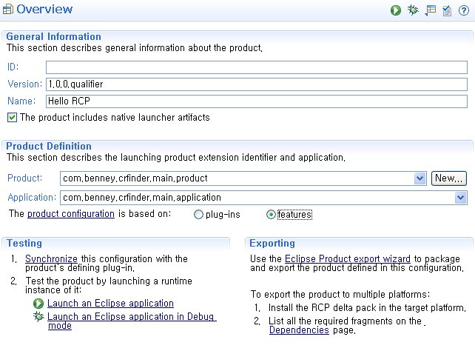The image size is (475, 351).
Task: Click the Validate checklist icon in header
Action: pyautogui.click(x=447, y=10)
